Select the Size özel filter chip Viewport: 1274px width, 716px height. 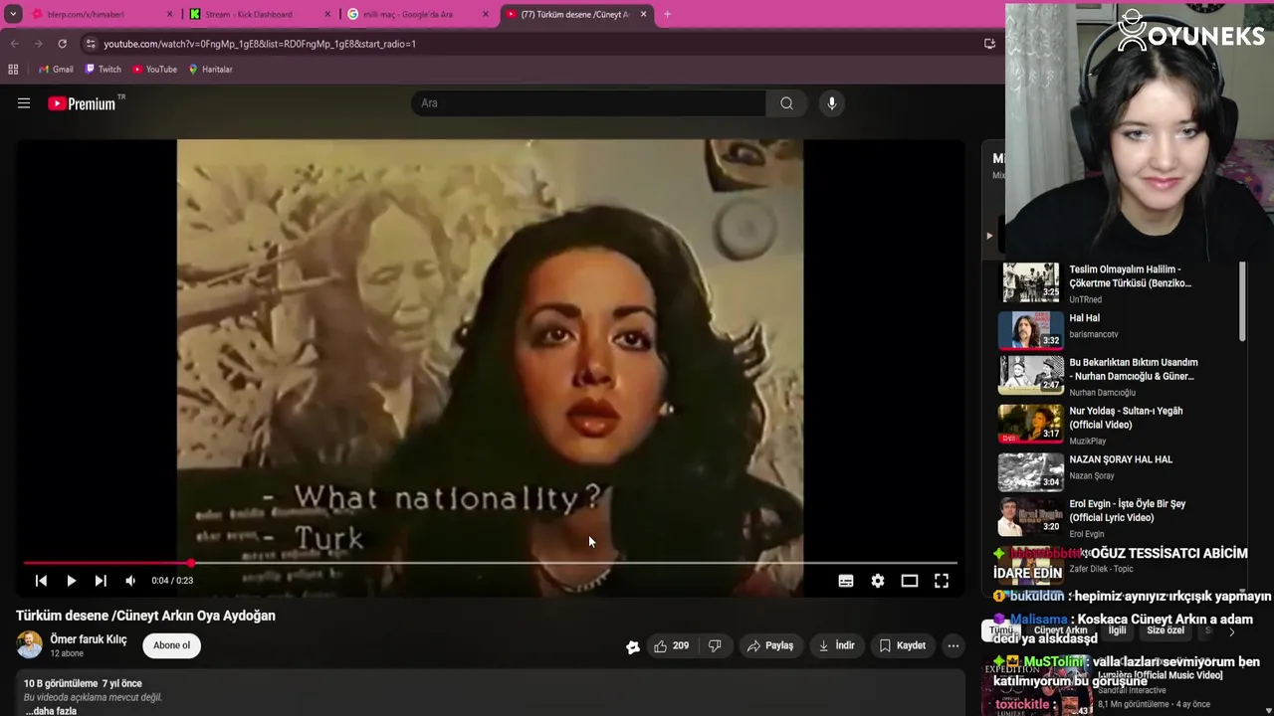pyautogui.click(x=1166, y=630)
